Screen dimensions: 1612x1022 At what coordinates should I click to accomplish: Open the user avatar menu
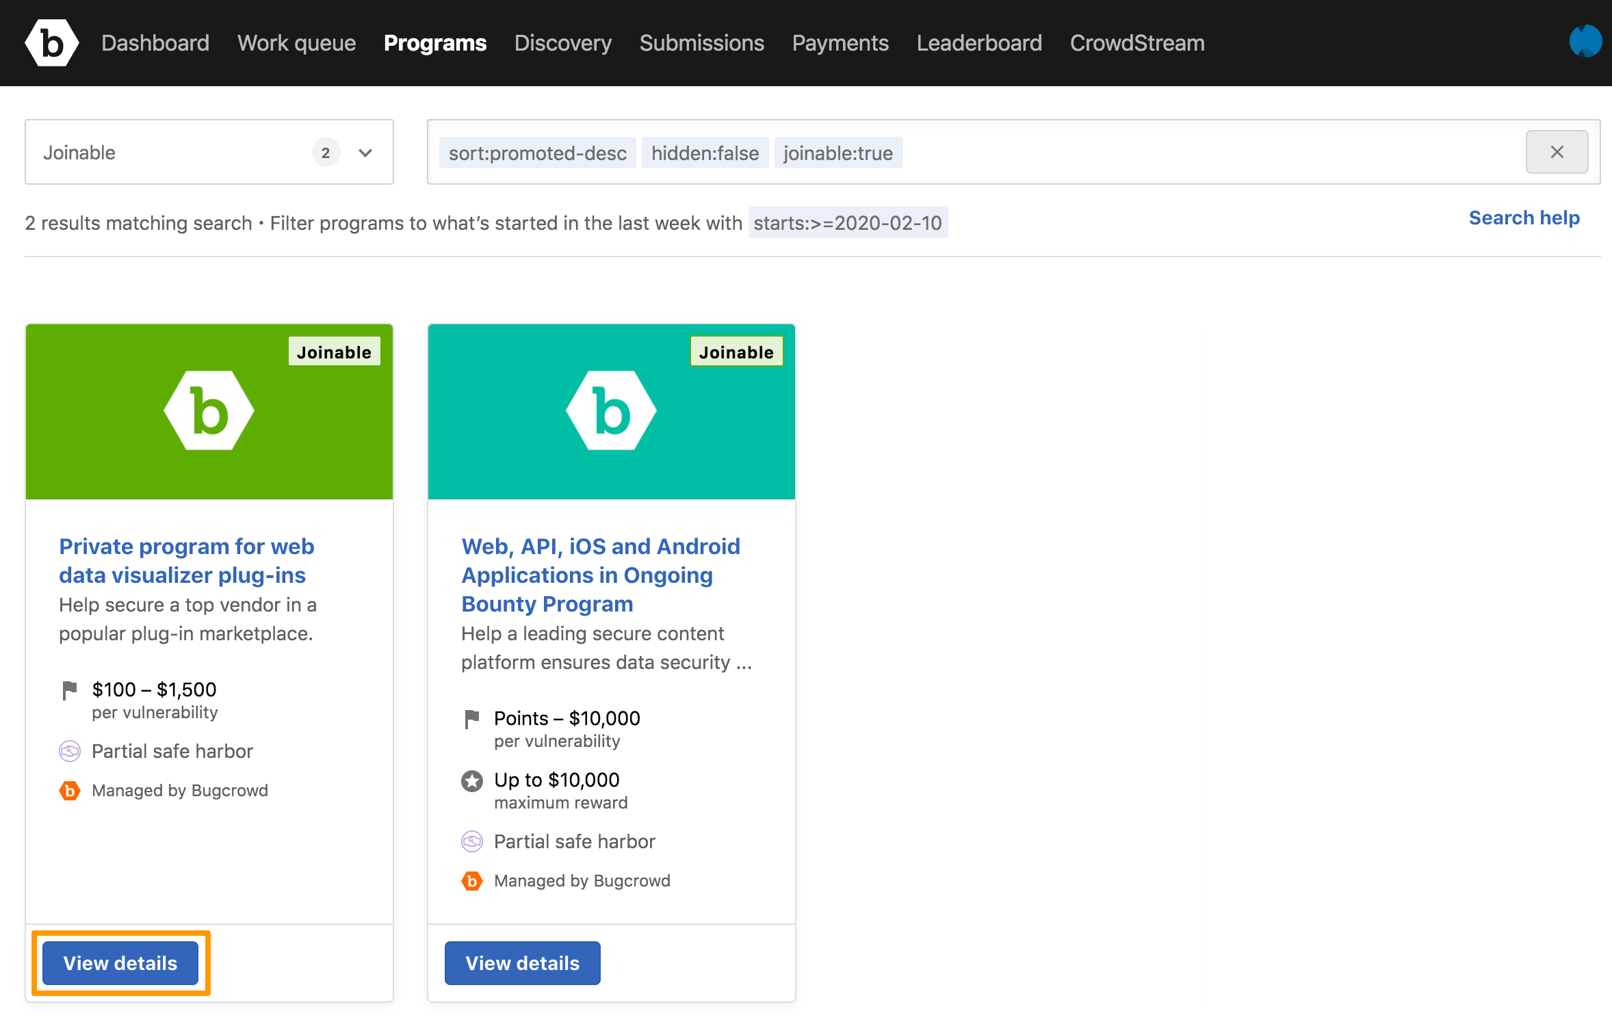[1585, 42]
